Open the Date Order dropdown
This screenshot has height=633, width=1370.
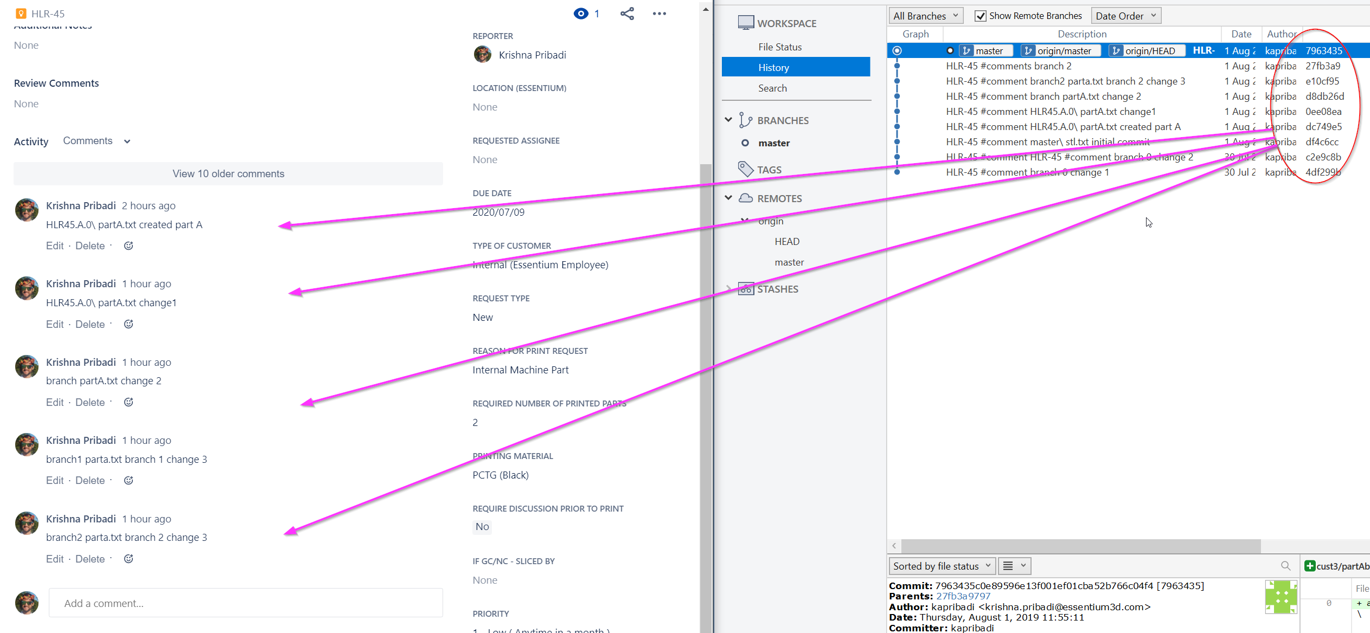point(1126,16)
